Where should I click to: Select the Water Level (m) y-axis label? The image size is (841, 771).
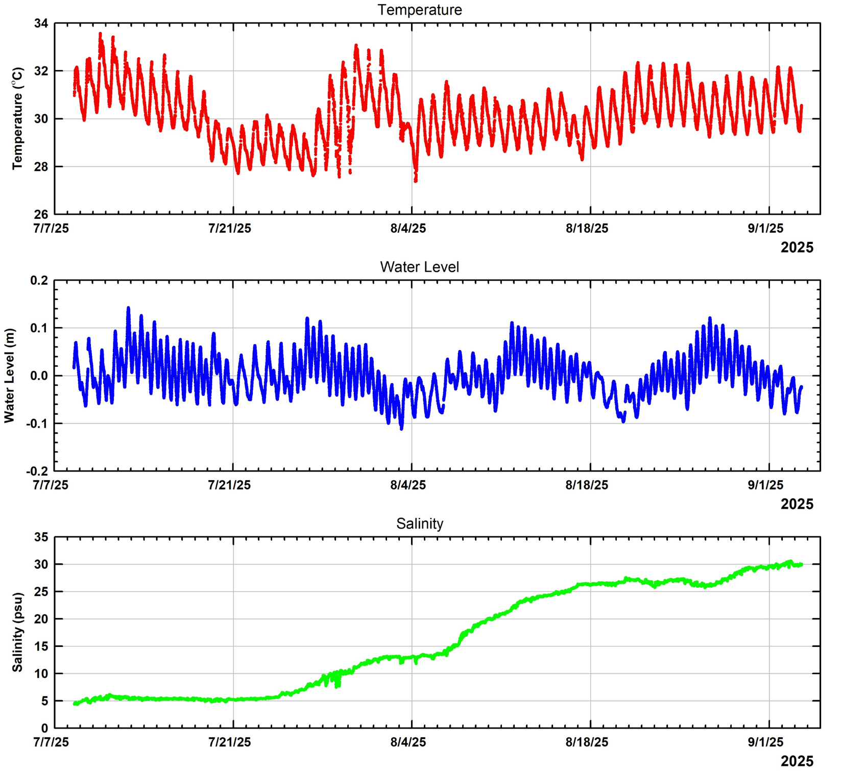[9, 376]
